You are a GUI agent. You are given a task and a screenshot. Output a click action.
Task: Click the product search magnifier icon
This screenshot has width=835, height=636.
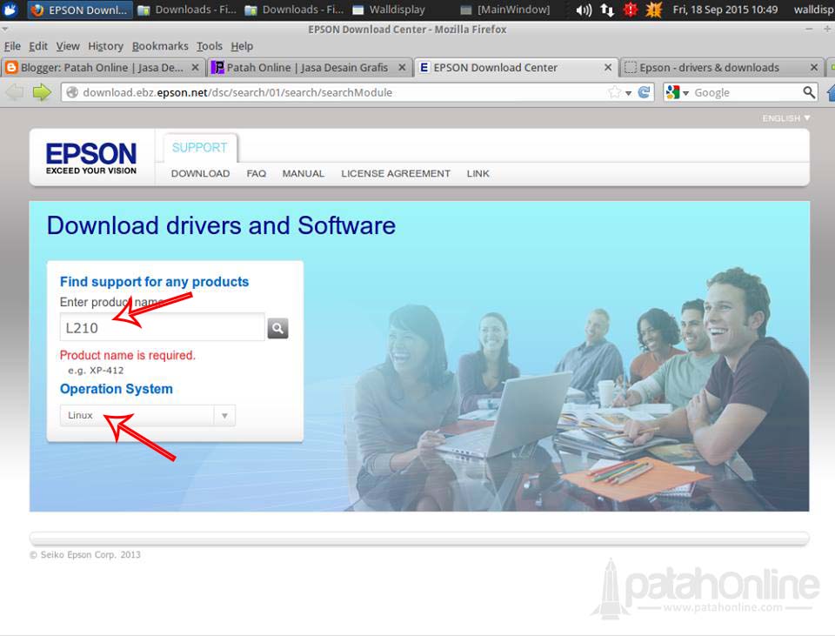coord(277,327)
